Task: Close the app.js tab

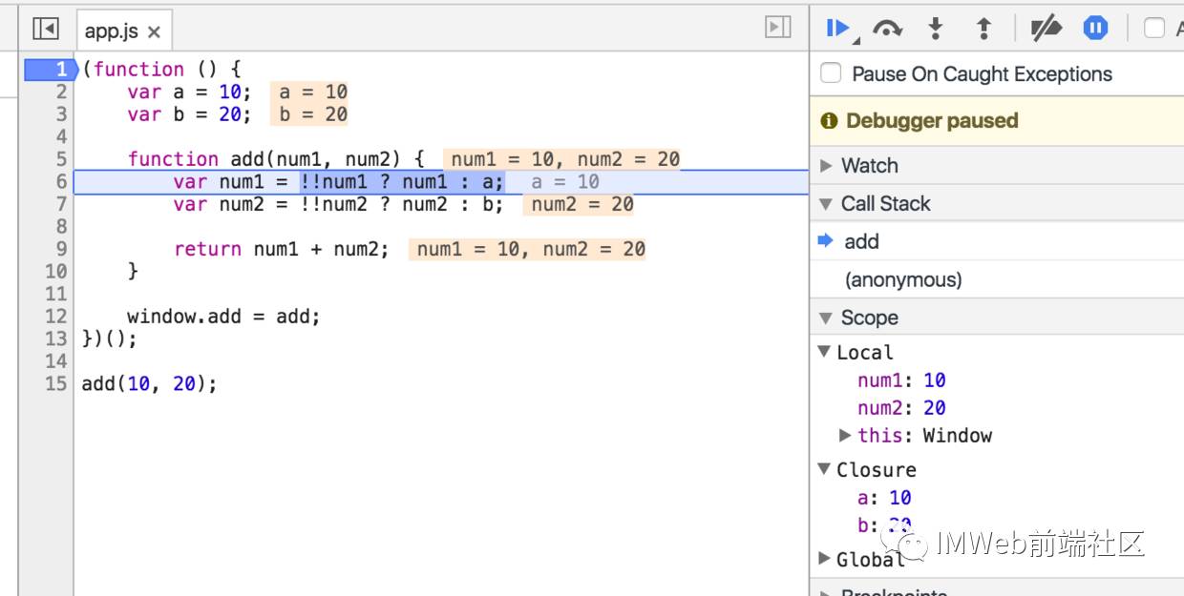Action: (154, 31)
